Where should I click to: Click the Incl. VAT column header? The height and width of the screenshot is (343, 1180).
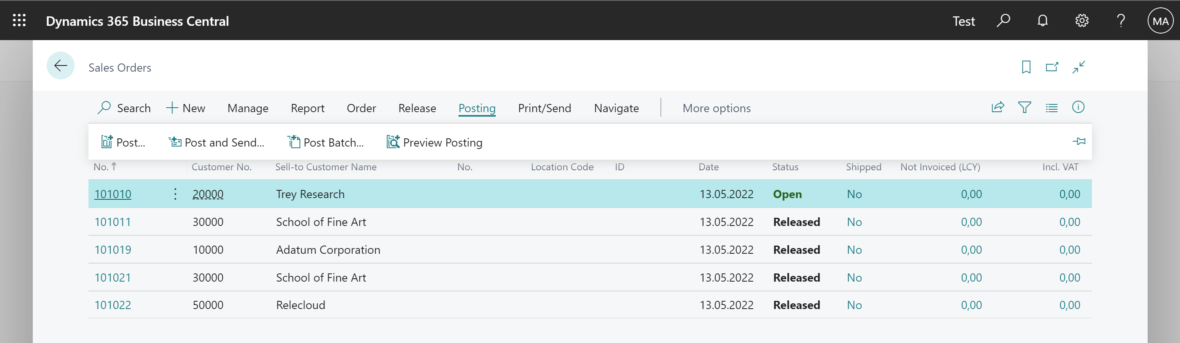[x=1060, y=167]
